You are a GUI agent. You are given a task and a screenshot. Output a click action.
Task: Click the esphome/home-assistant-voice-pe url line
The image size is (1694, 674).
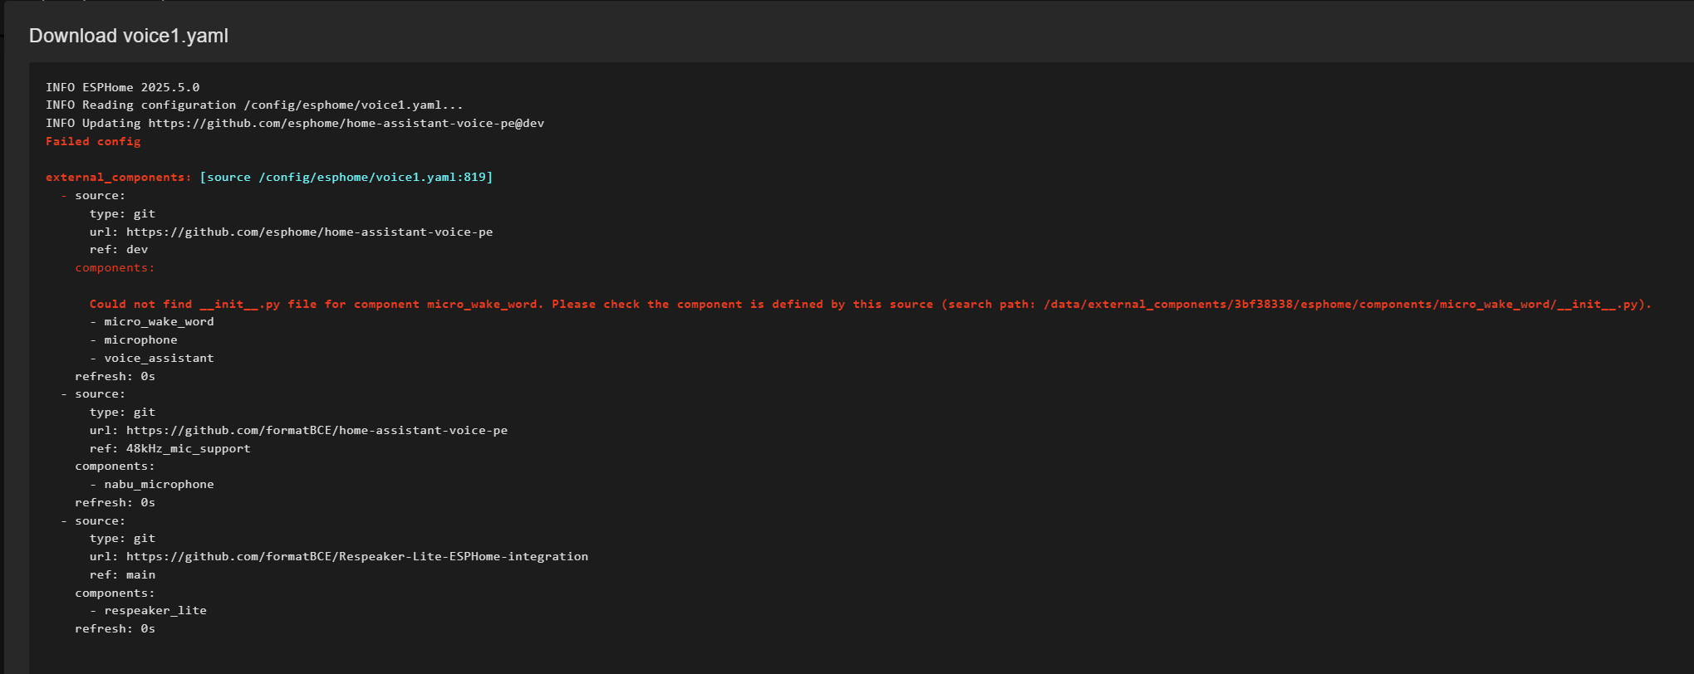coord(292,232)
